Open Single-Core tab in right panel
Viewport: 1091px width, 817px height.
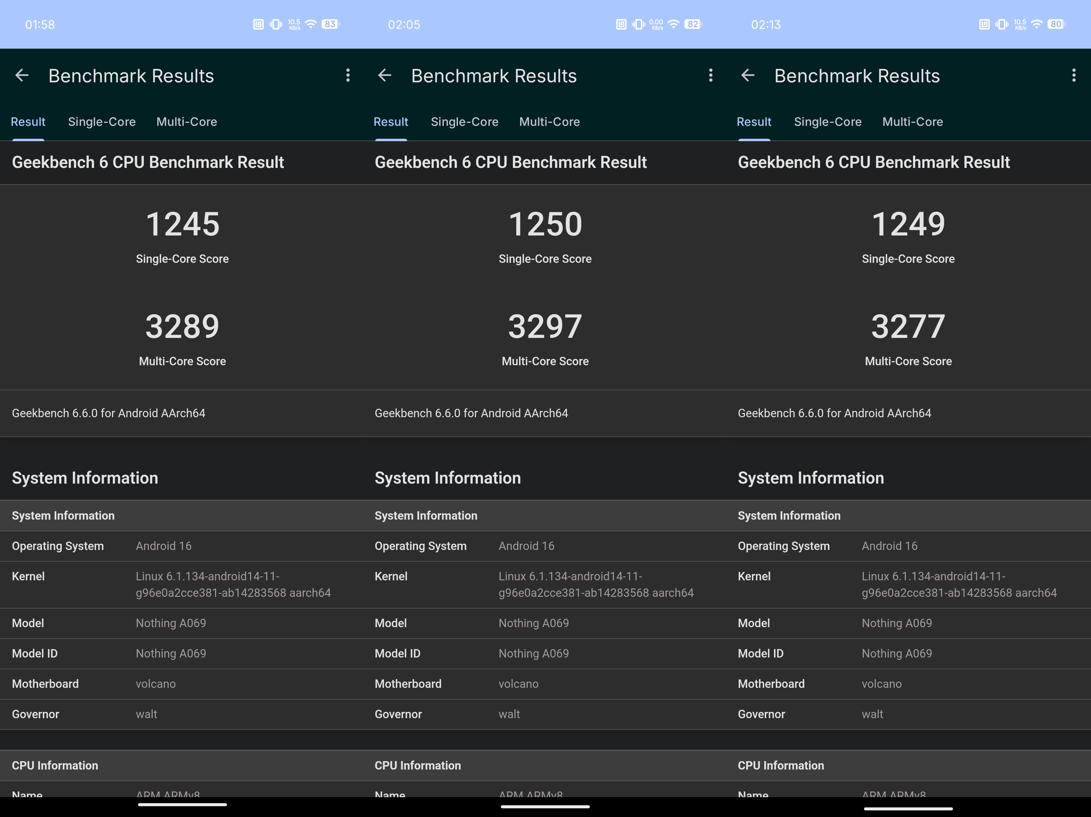[x=828, y=122]
